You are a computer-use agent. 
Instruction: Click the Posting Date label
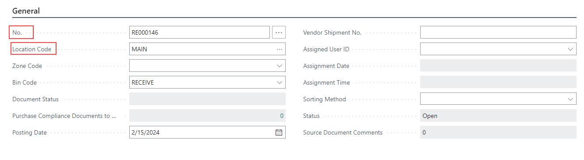[x=29, y=132]
